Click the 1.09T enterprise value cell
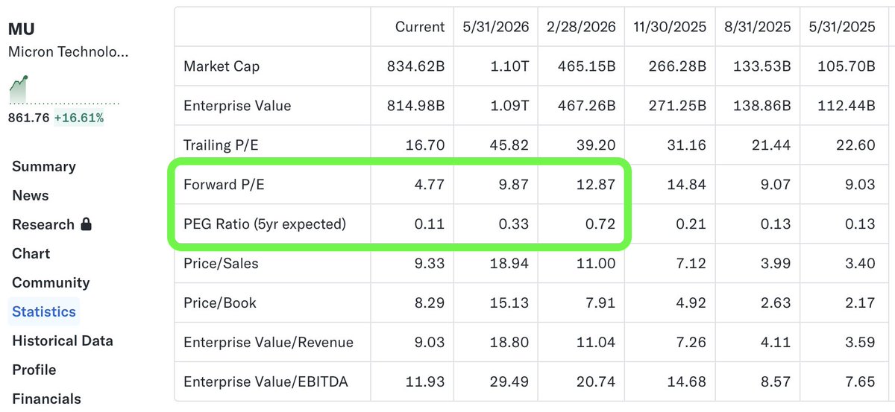 pyautogui.click(x=510, y=106)
